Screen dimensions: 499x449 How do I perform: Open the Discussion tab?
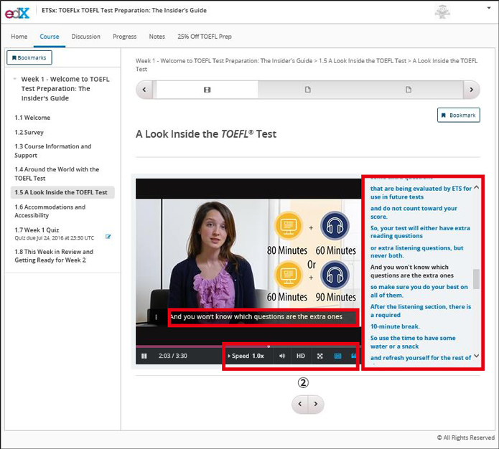85,37
